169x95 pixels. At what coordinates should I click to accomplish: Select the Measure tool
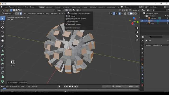(3, 50)
